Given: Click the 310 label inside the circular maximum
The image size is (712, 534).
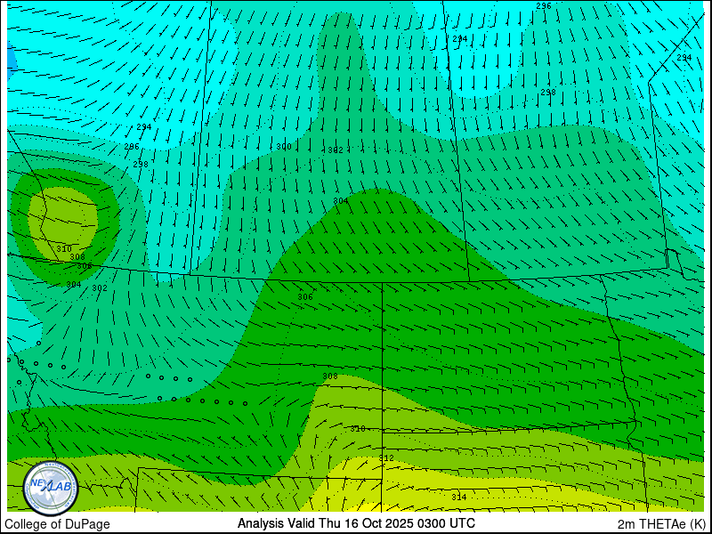Looking at the screenshot, I should (x=64, y=249).
